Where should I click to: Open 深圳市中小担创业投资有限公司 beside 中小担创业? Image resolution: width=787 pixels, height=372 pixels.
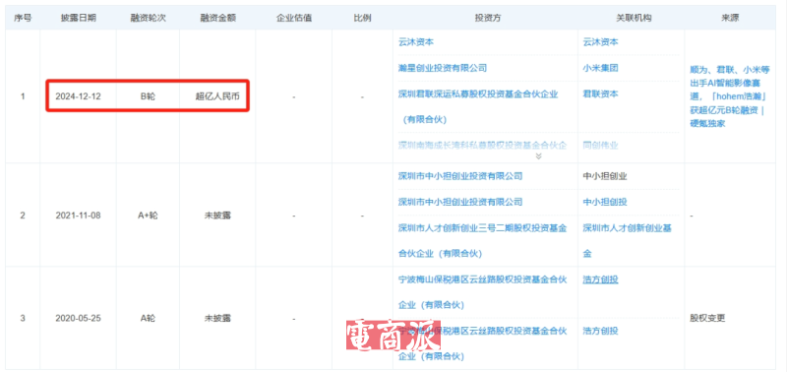(x=460, y=176)
